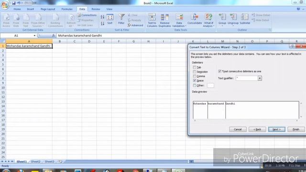Switch to Sheet2 tab
306x172 pixels.
tap(35, 161)
